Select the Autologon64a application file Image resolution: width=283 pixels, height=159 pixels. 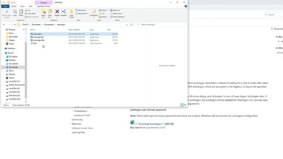[74, 40]
